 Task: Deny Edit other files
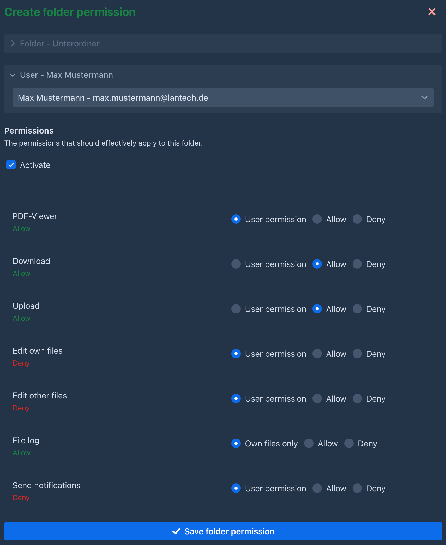coord(357,398)
